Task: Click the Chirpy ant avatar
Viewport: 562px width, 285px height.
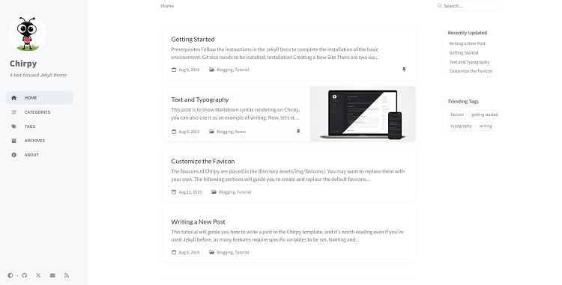Action: 27,34
